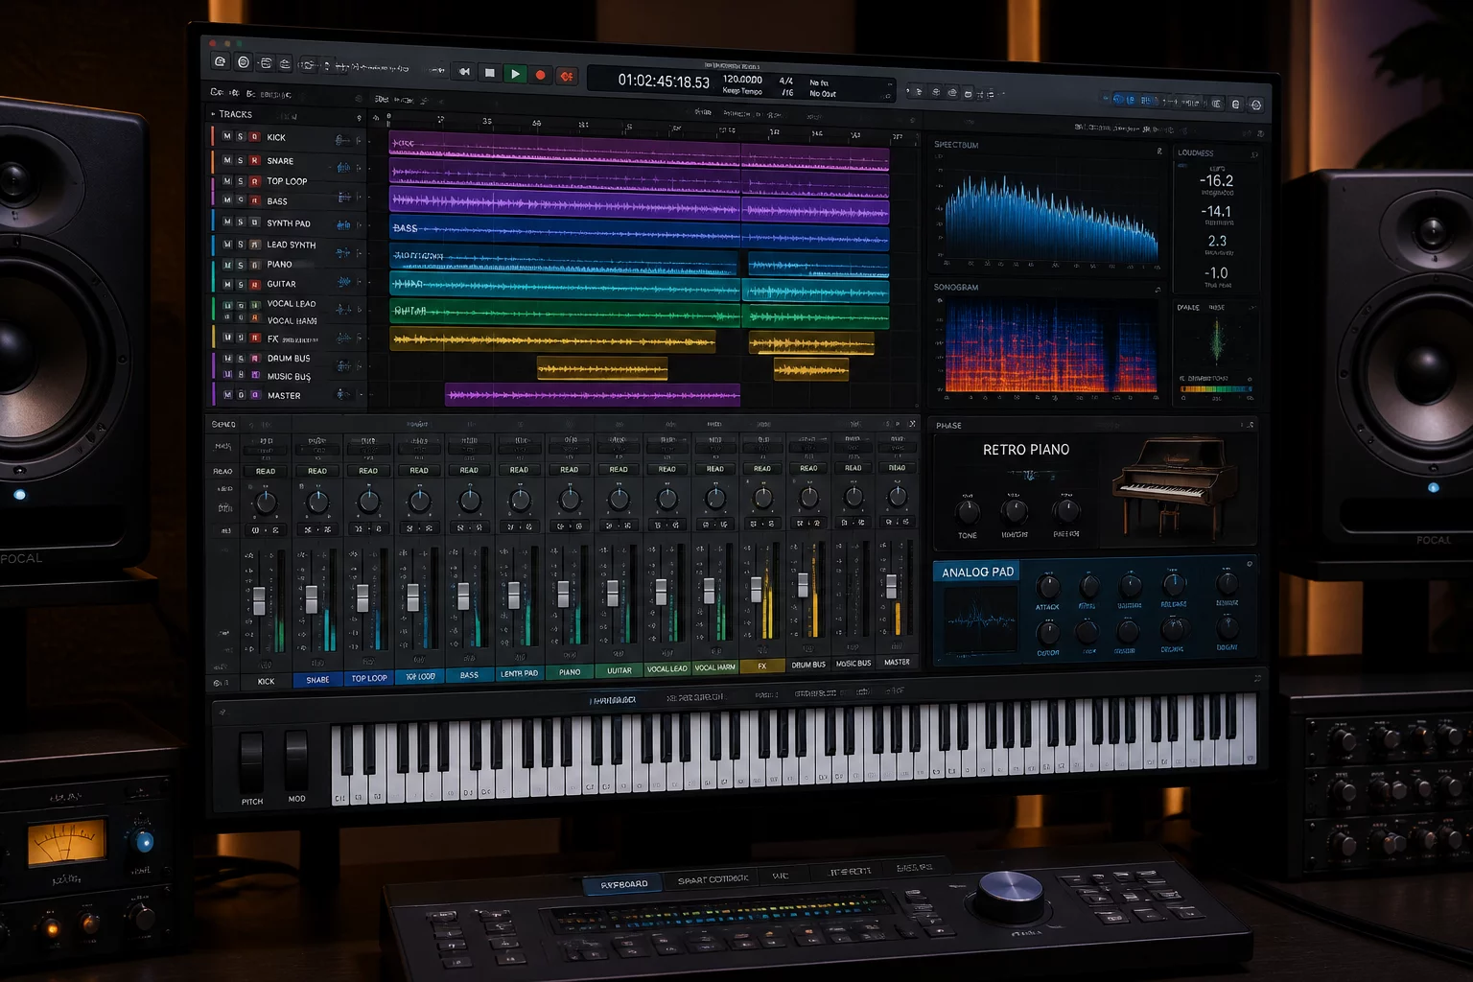
Task: Click the second circular icon in top-left toolbar
Action: (244, 62)
